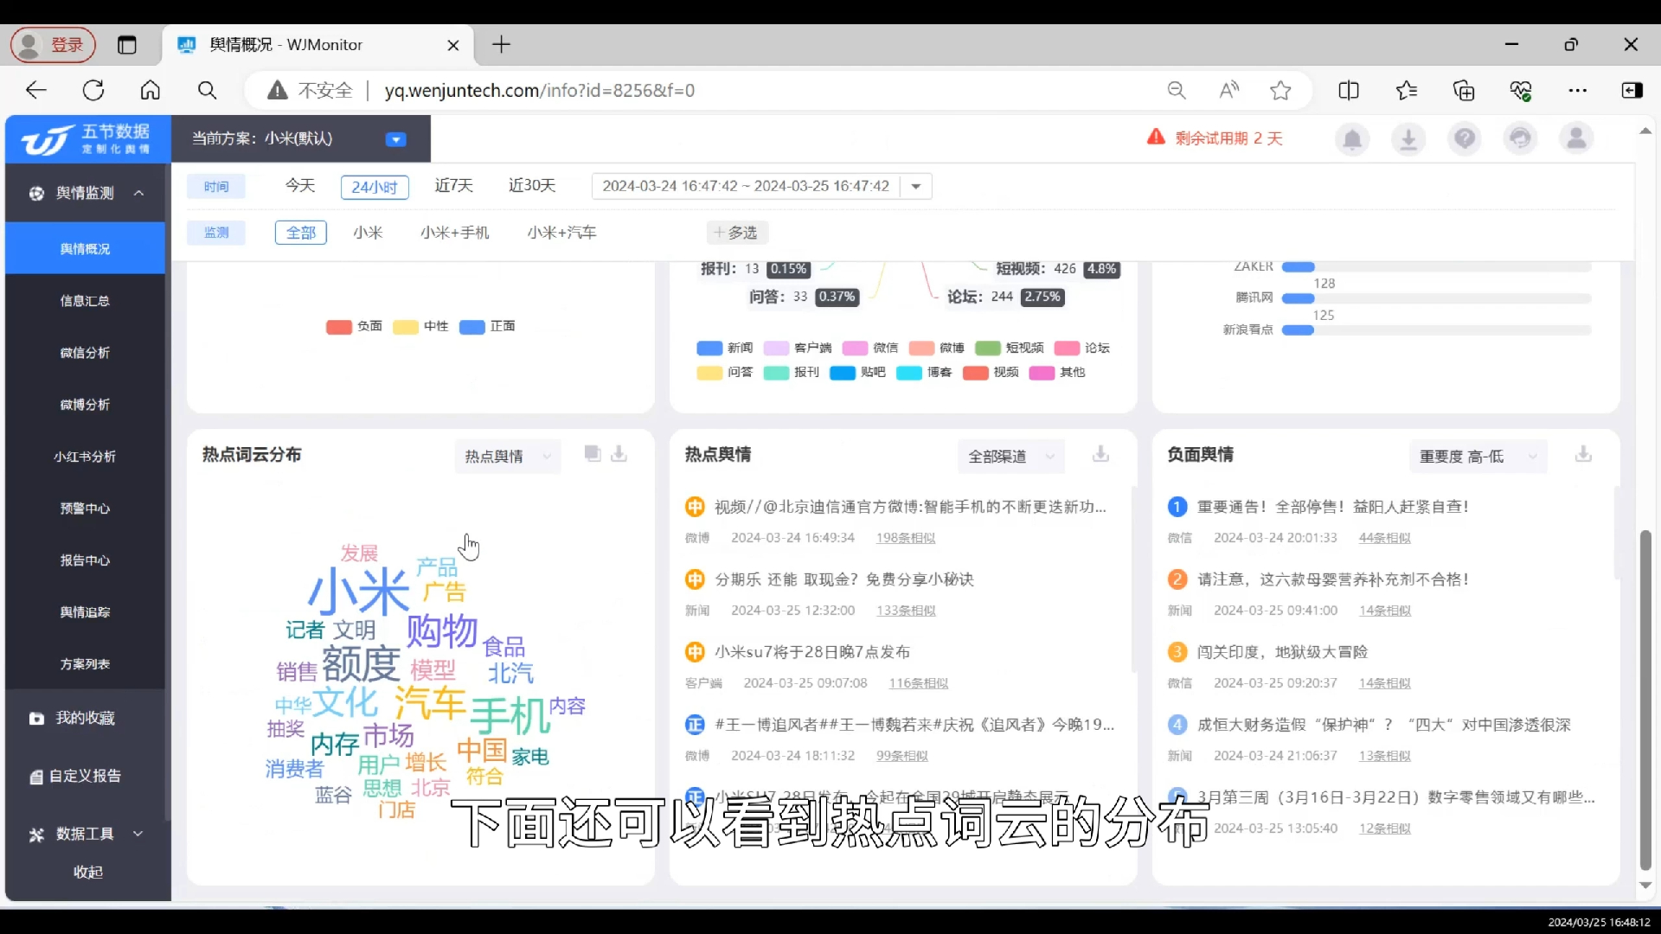Go to browser home page icon
The width and height of the screenshot is (1661, 934).
coord(151,90)
